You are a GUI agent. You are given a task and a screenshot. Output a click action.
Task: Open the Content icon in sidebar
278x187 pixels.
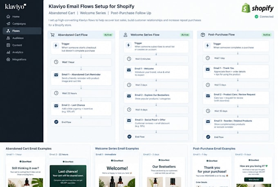tap(8, 45)
